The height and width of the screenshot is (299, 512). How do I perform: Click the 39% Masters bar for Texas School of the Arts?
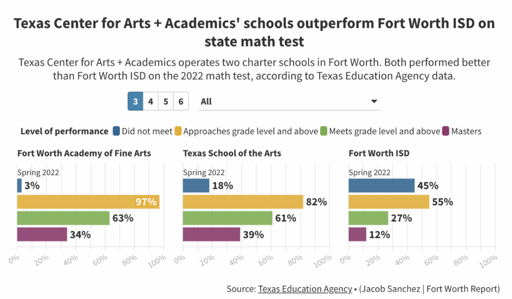coord(211,235)
